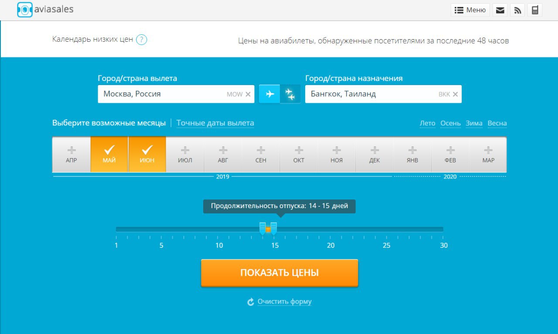The image size is (558, 334).
Task: Deselect the ИЮН month
Action: [x=147, y=155]
